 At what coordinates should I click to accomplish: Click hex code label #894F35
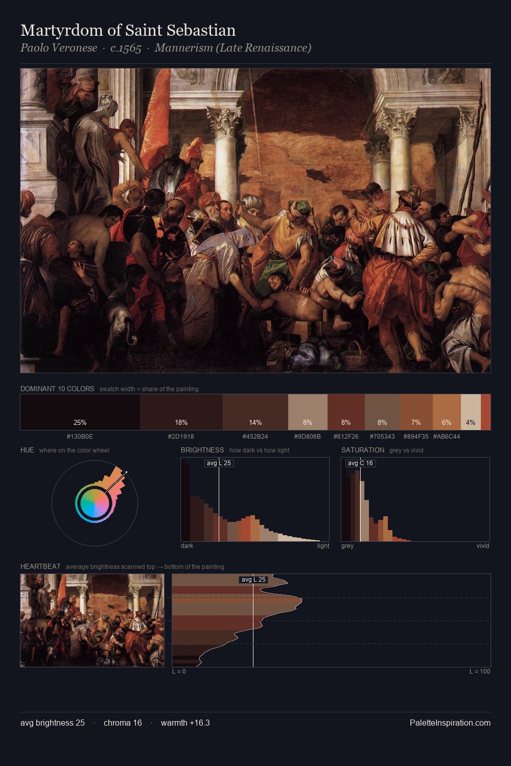416,437
